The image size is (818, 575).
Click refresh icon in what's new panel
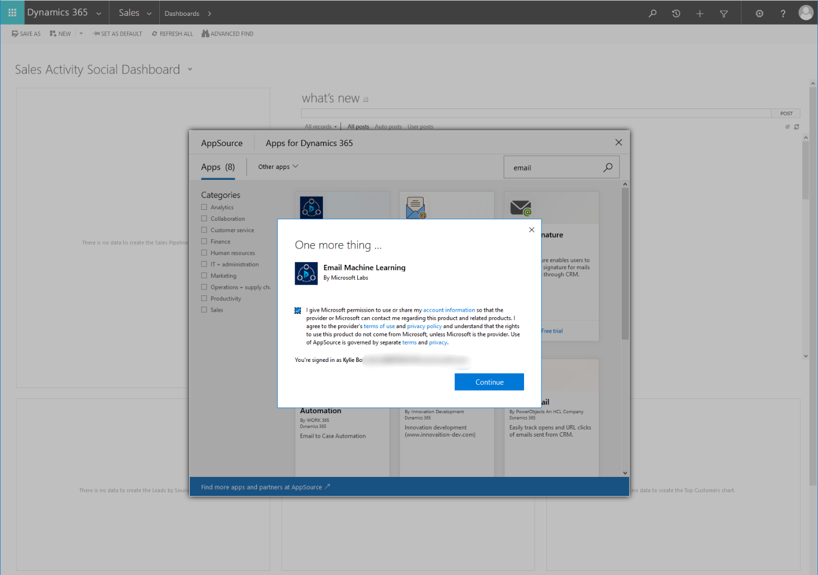coord(796,126)
